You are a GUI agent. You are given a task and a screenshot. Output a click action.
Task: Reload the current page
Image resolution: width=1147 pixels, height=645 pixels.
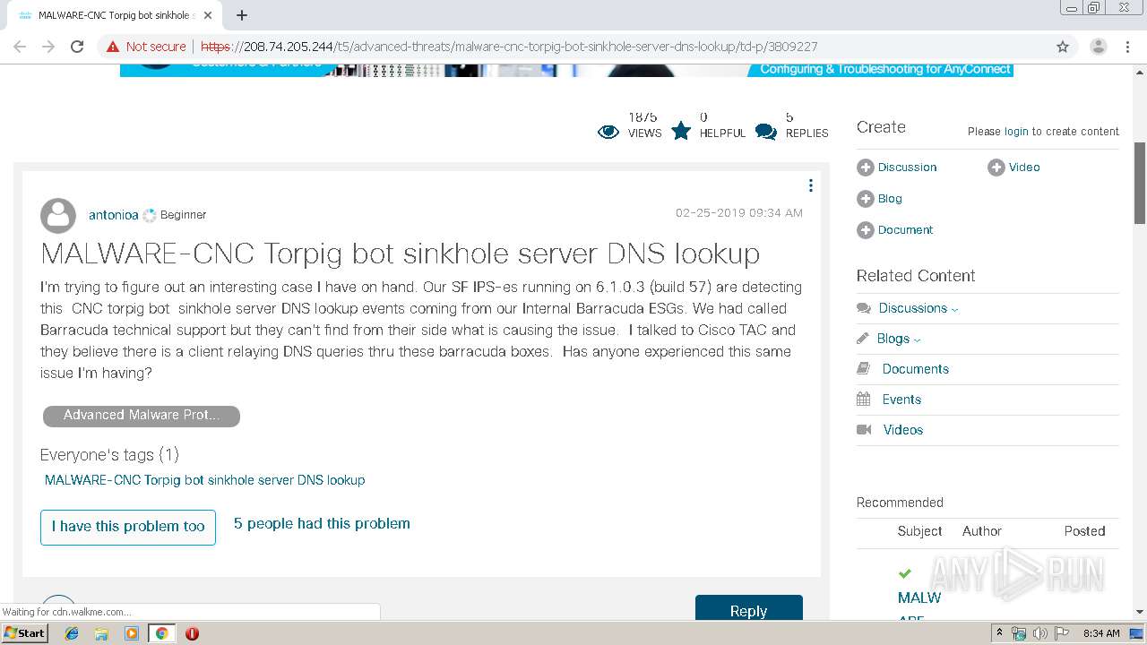77,47
